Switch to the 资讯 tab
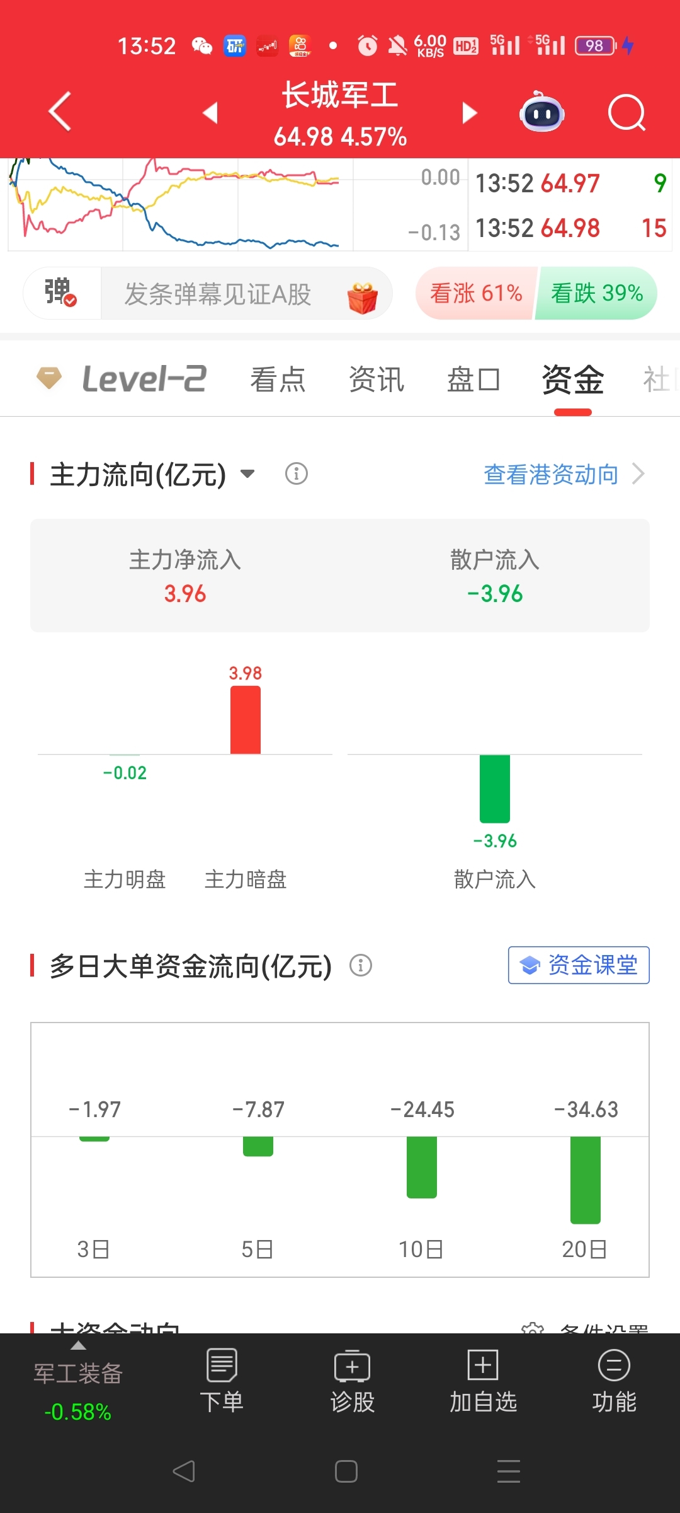 [377, 380]
